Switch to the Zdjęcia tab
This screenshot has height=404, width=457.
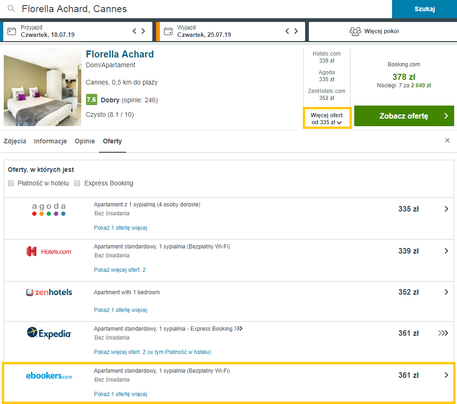(15, 141)
